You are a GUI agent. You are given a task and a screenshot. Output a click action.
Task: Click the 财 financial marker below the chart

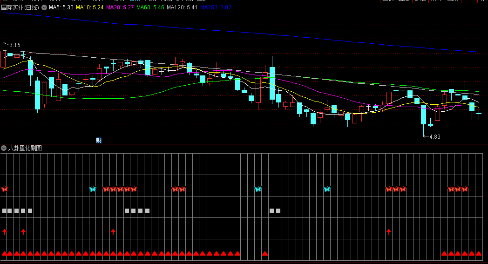(99, 140)
